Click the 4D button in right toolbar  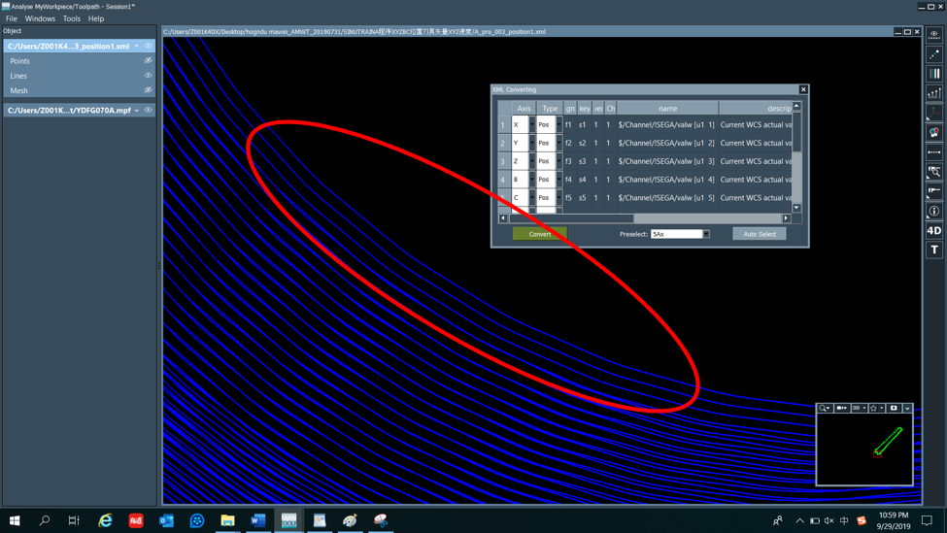934,231
